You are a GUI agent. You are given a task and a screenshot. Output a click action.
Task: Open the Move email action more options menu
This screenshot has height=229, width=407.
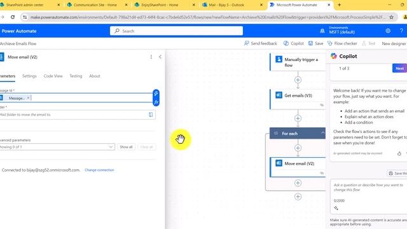tap(151, 57)
